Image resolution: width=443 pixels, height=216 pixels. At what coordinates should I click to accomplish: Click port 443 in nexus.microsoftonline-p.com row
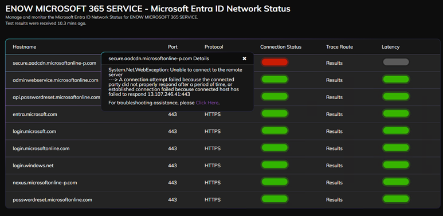point(173,183)
